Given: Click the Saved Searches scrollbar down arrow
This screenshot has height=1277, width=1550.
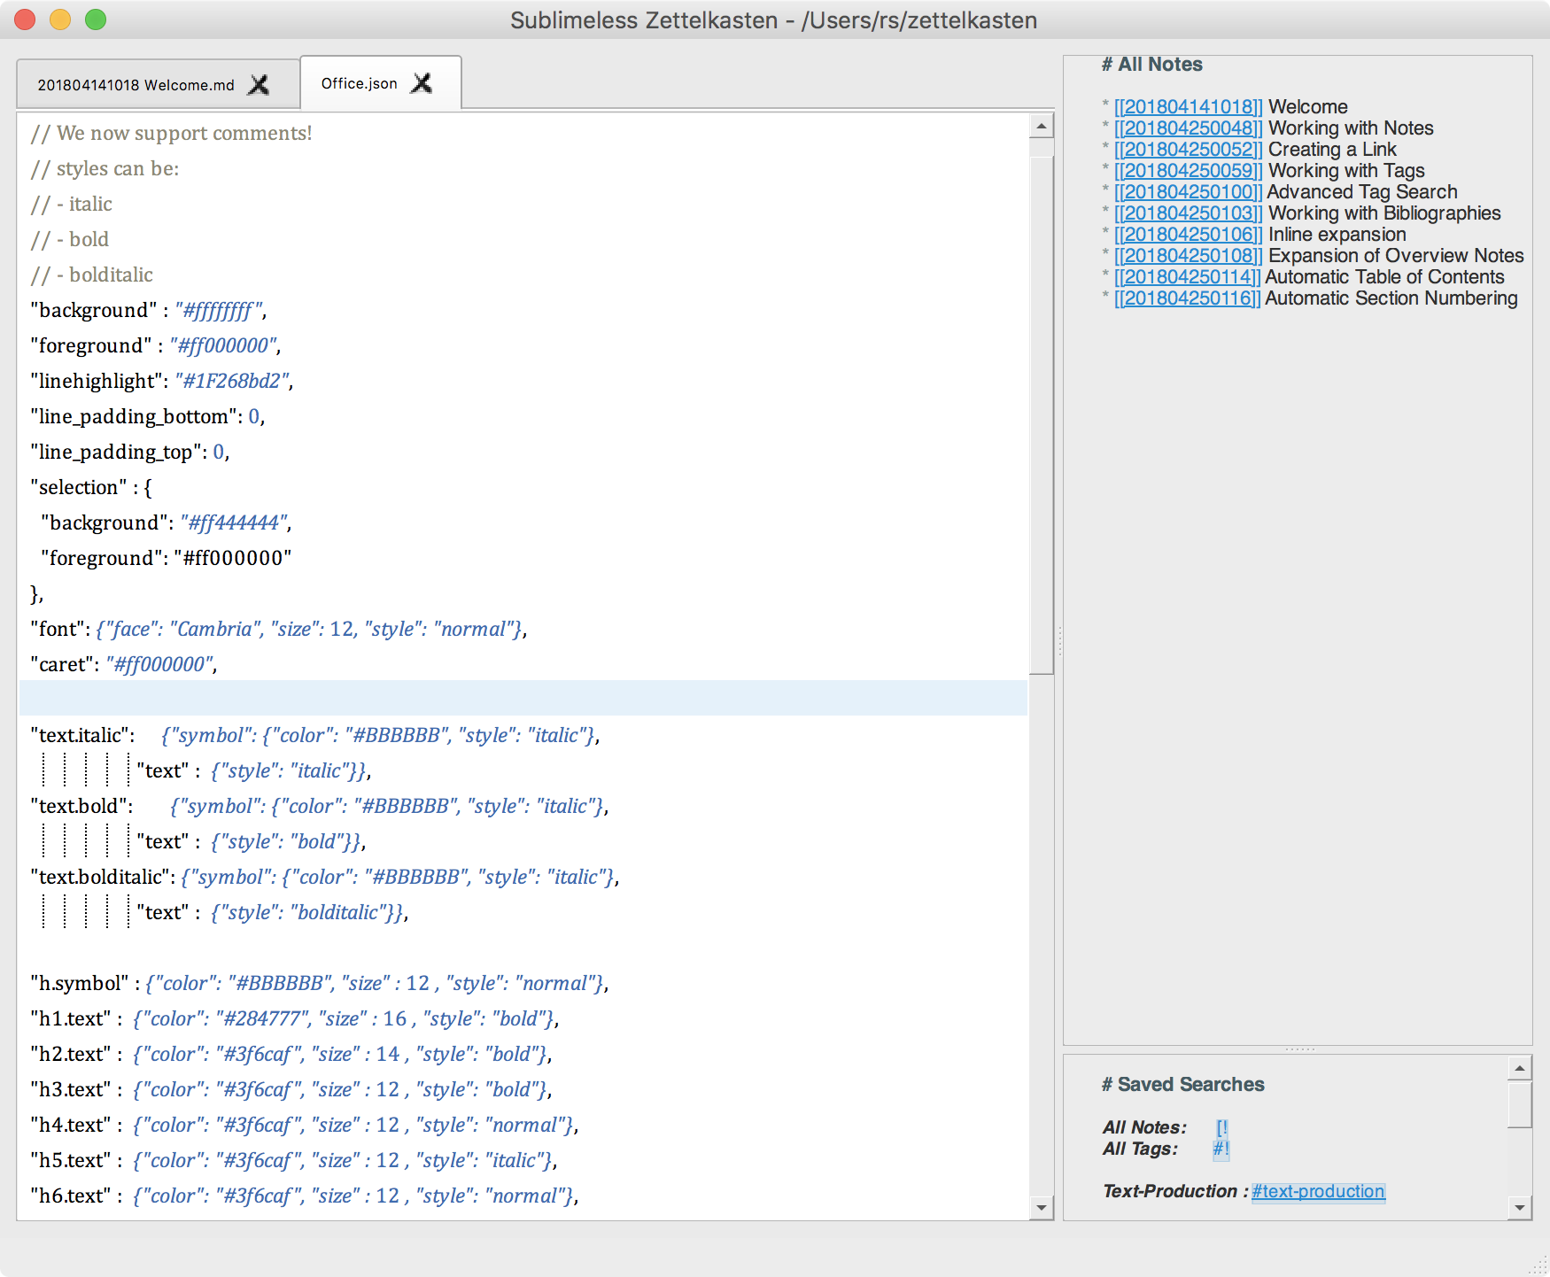Looking at the screenshot, I should (x=1520, y=1207).
